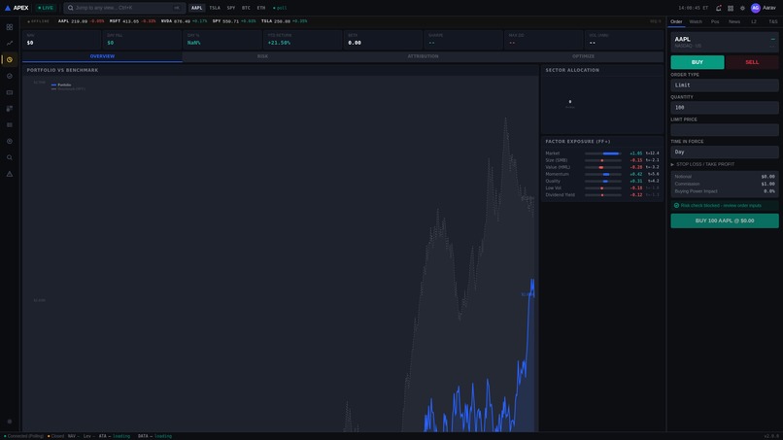Screen dimensions: 783x440
Task: Switch to the Risk tab
Action: point(262,56)
